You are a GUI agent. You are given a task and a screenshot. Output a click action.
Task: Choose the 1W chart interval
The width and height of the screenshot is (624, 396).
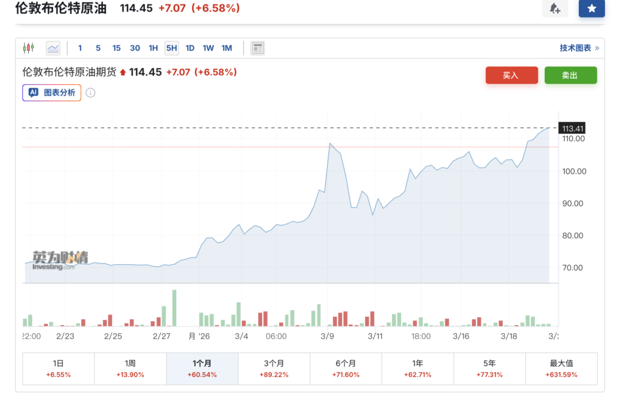[x=208, y=48]
